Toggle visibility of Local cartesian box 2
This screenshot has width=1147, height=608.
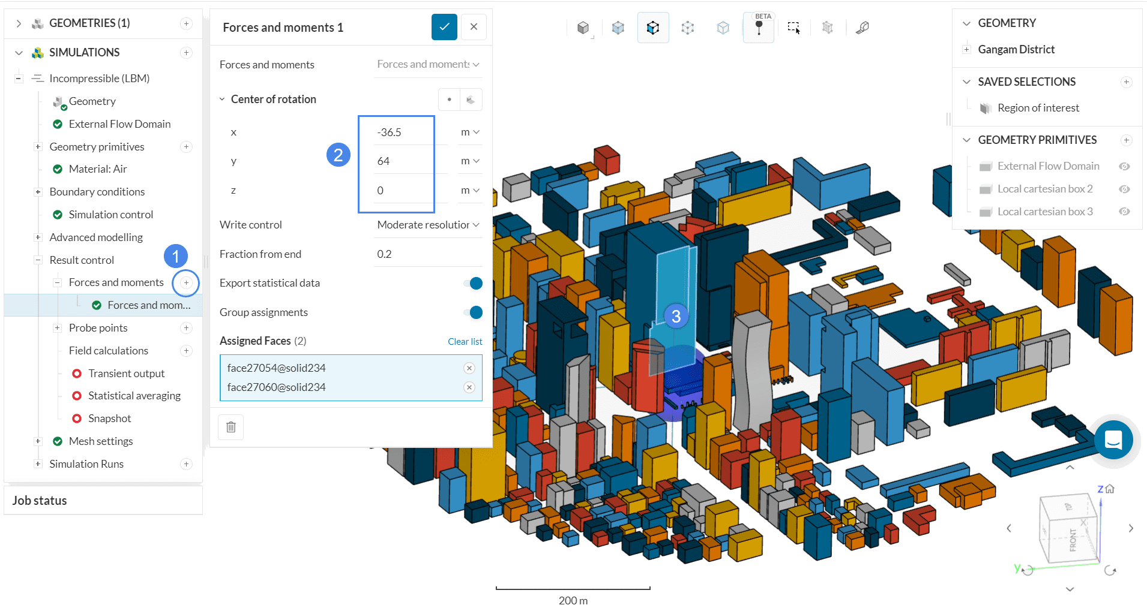1124,189
